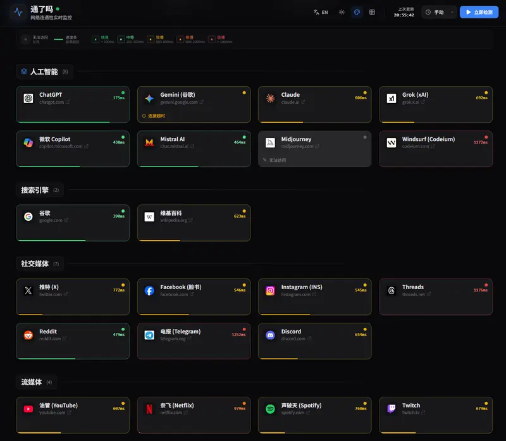The height and width of the screenshot is (441, 506).
Task: Click the Discord logo icon
Action: click(270, 335)
